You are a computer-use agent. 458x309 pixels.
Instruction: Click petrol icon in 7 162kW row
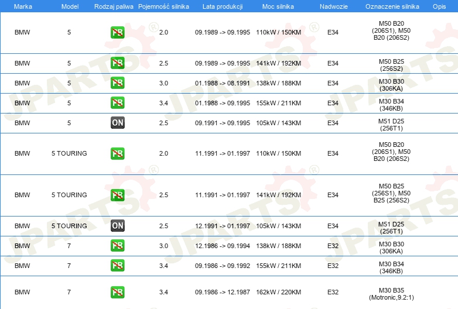tap(117, 292)
